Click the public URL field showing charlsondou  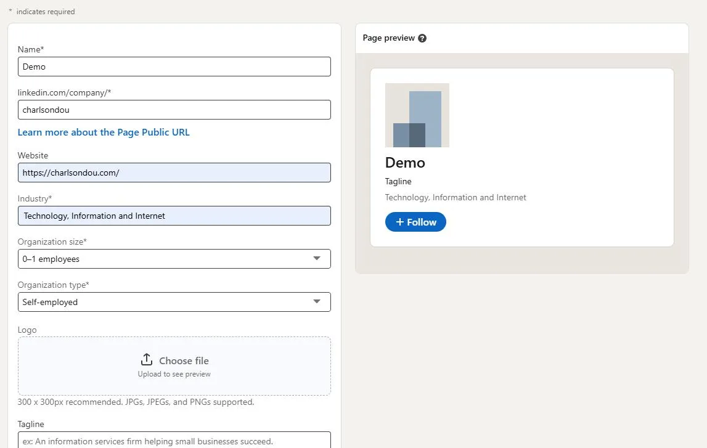174,110
